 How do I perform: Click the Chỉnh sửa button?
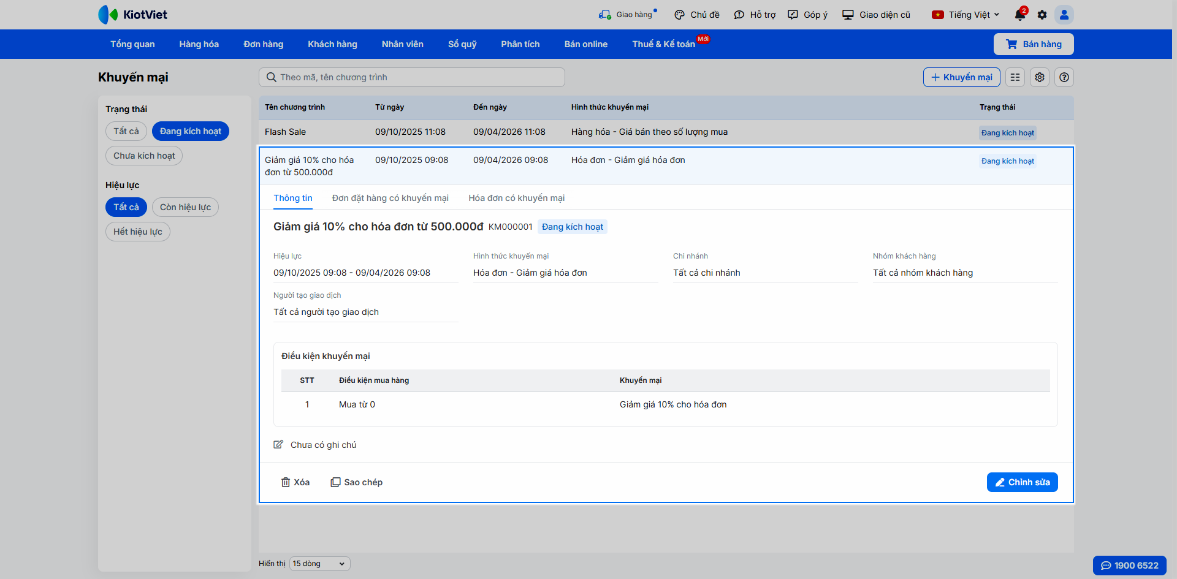[1022, 482]
